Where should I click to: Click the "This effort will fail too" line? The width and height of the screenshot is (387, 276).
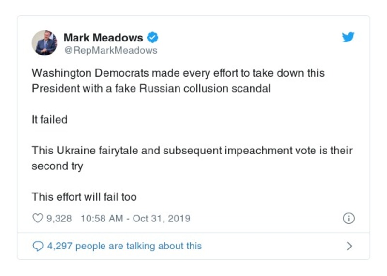tap(84, 197)
